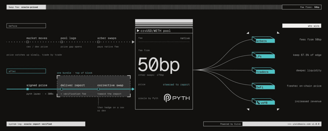
Task: Click the signed price heading
Action: pos(37,85)
